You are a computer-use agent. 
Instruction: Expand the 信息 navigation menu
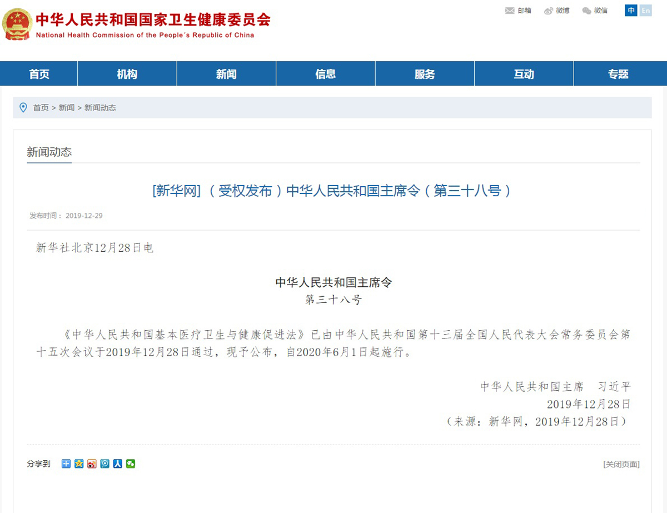coord(325,74)
